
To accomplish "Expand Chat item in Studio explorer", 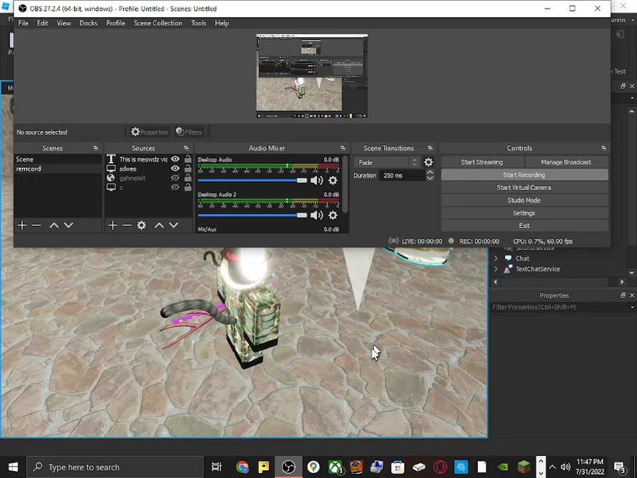I will coord(495,258).
